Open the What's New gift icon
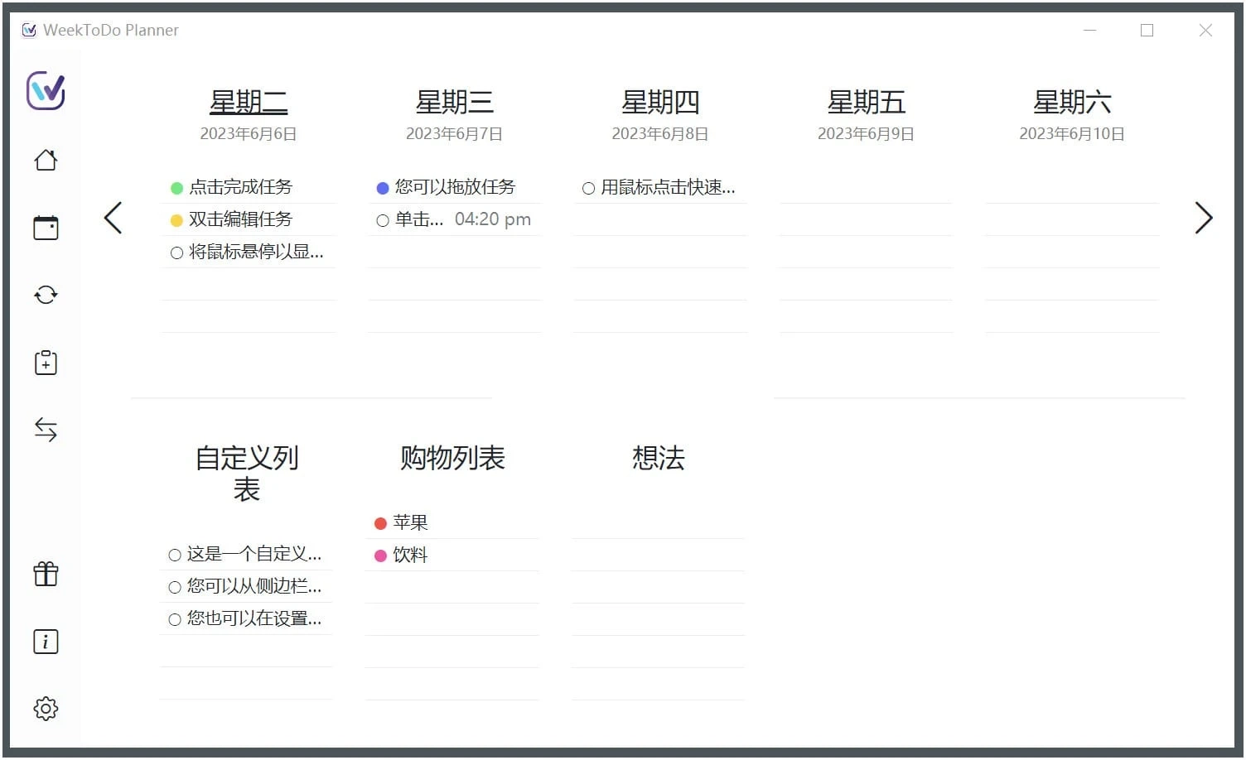 coord(46,574)
